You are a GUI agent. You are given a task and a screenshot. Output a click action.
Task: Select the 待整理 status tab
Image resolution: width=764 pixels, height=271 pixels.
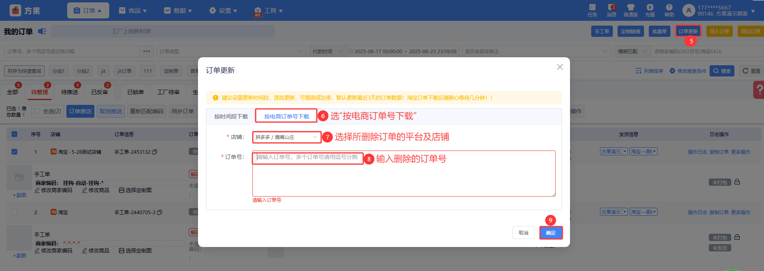click(39, 92)
